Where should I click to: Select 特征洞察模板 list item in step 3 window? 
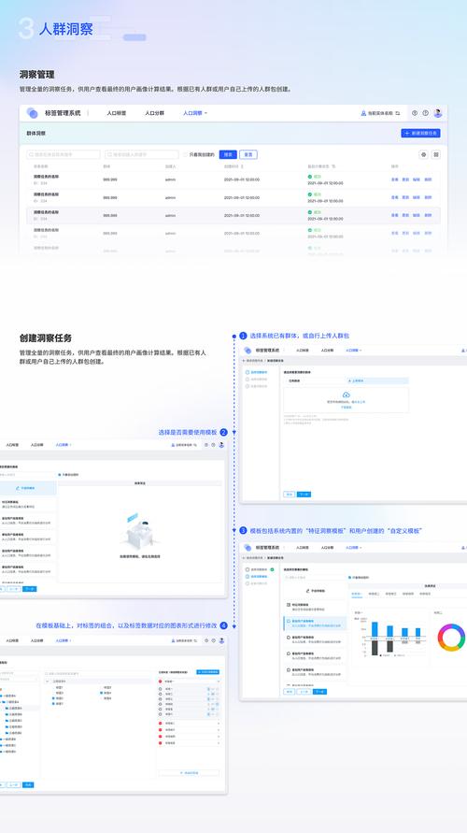point(314,607)
